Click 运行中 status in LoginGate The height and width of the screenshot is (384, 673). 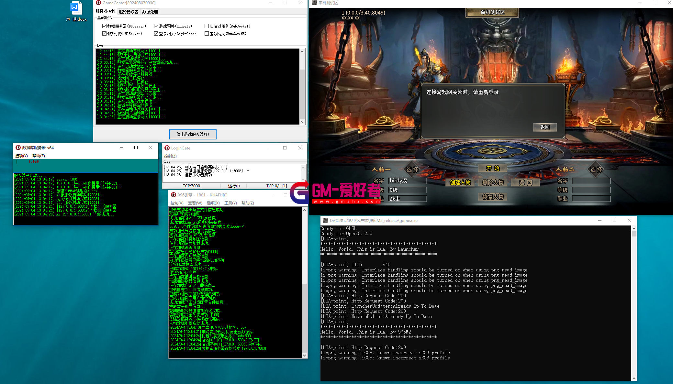(x=234, y=186)
